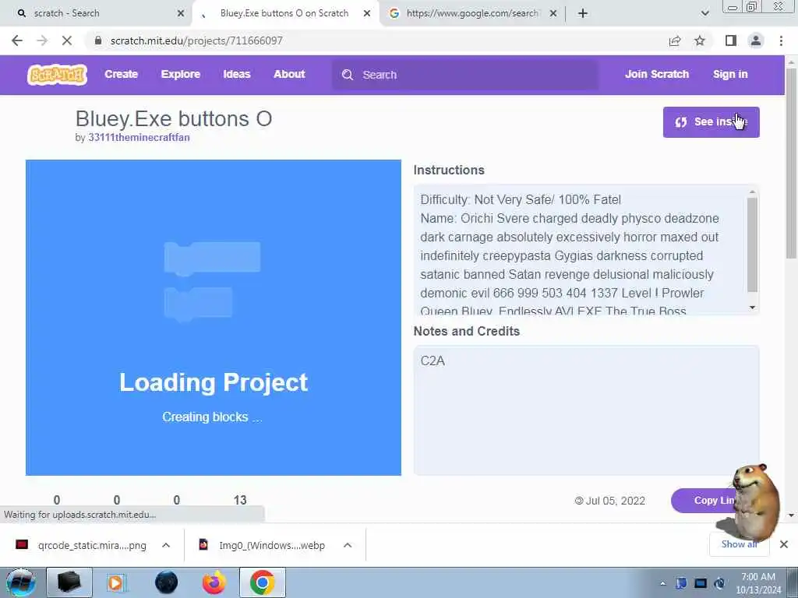Open the browser side panel icon
Screen dimensions: 798x598
point(731,40)
